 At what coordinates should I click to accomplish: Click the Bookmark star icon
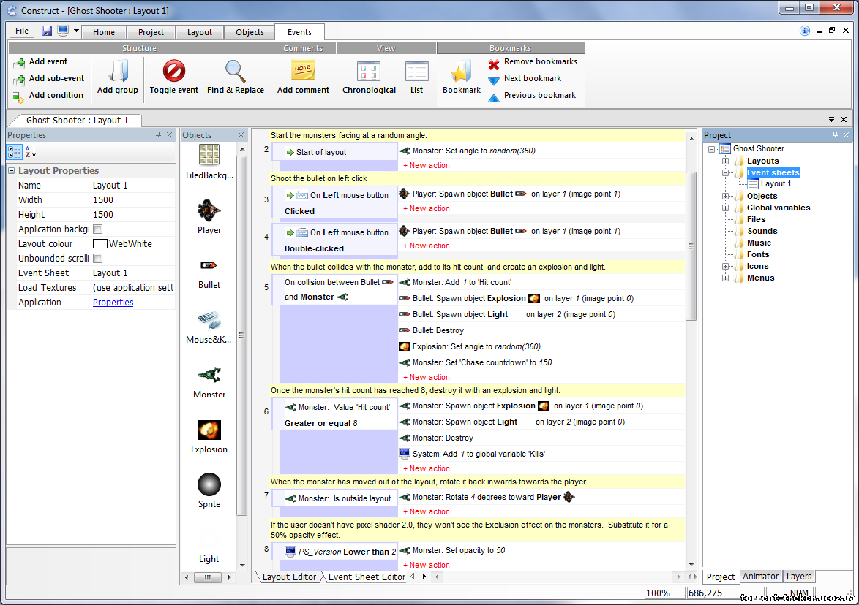(461, 72)
